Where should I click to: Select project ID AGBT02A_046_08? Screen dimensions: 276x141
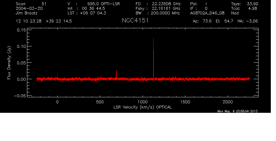[x=207, y=13]
